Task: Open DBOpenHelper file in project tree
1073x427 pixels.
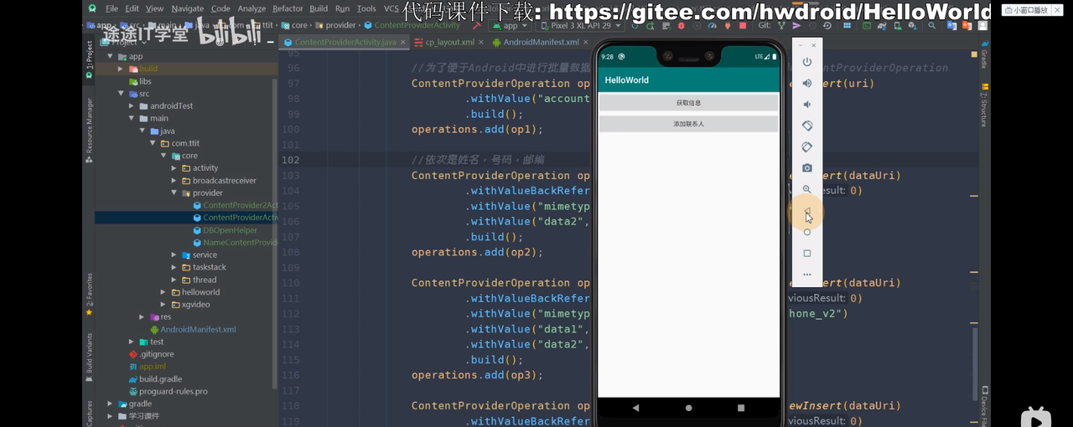Action: 230,230
